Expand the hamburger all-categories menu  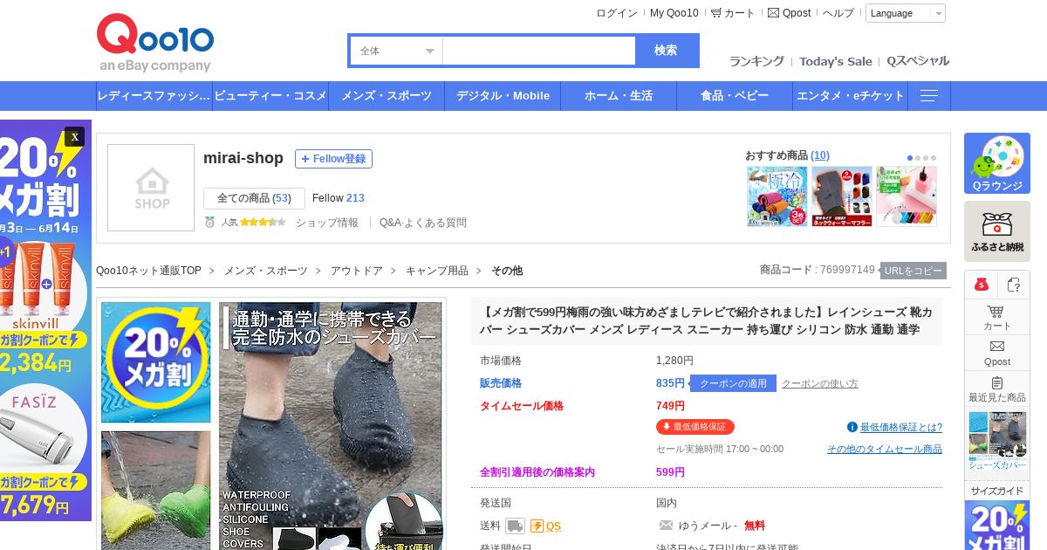929,96
